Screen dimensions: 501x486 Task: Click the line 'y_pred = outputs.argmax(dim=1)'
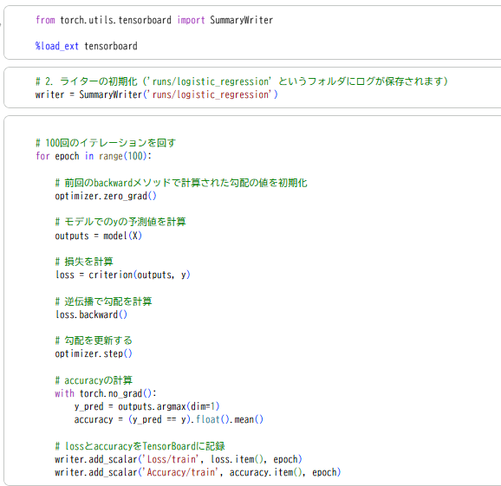point(146,406)
